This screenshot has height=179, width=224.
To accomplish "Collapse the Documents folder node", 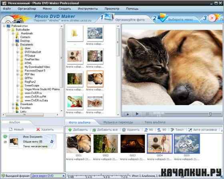I will pos(13,45).
